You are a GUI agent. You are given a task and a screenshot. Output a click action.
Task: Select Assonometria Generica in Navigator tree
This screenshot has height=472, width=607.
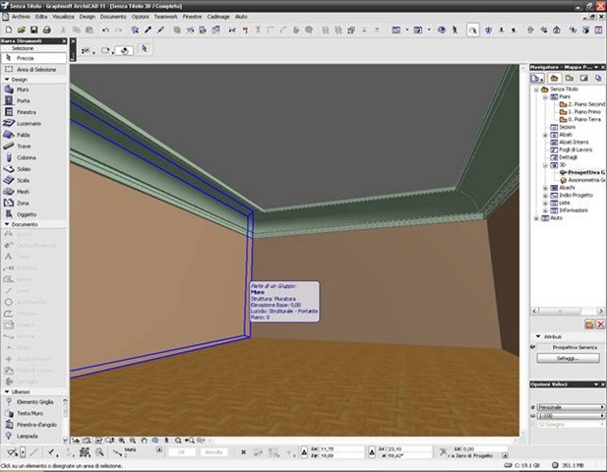[584, 180]
